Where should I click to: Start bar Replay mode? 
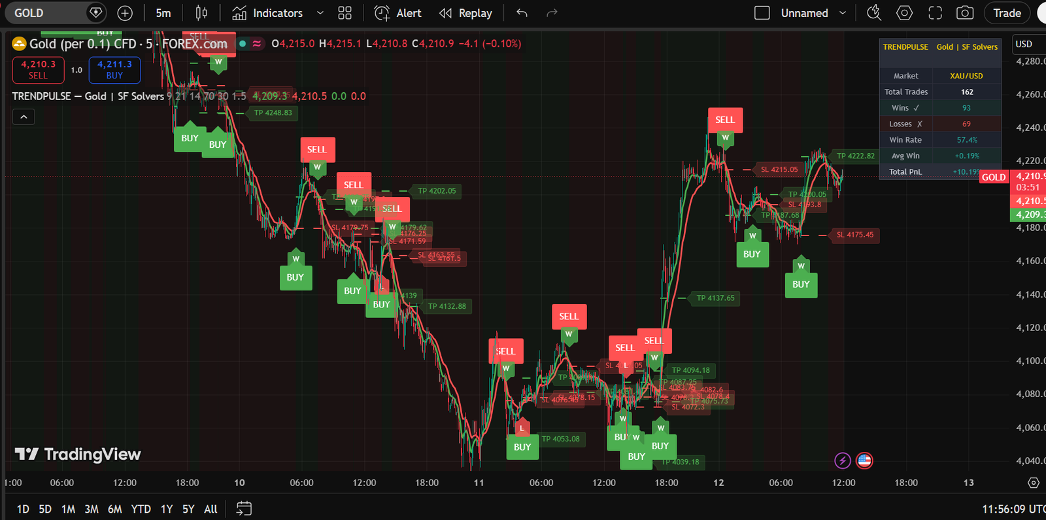click(465, 13)
